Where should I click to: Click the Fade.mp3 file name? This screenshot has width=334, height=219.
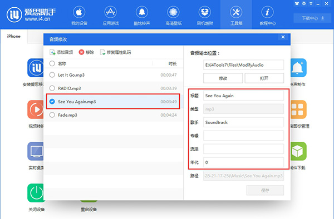coord(67,115)
